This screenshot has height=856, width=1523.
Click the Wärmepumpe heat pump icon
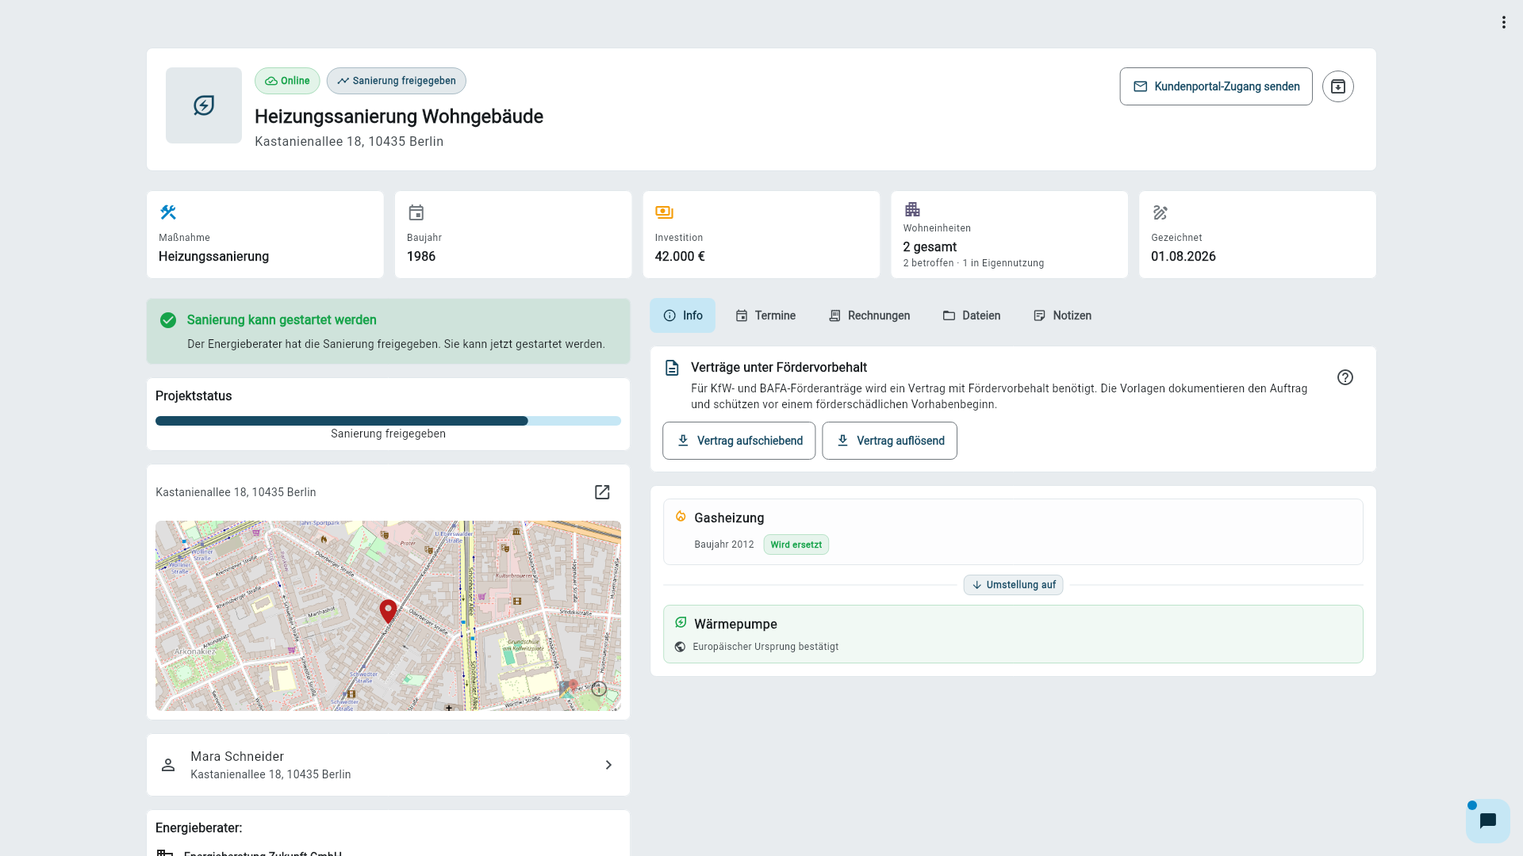(681, 623)
